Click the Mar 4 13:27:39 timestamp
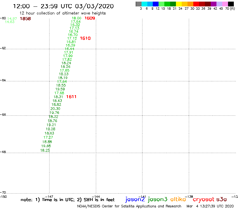The height and width of the screenshot is (209, 238). coord(210,206)
